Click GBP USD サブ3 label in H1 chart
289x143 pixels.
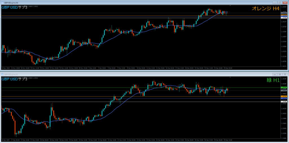click(14, 79)
